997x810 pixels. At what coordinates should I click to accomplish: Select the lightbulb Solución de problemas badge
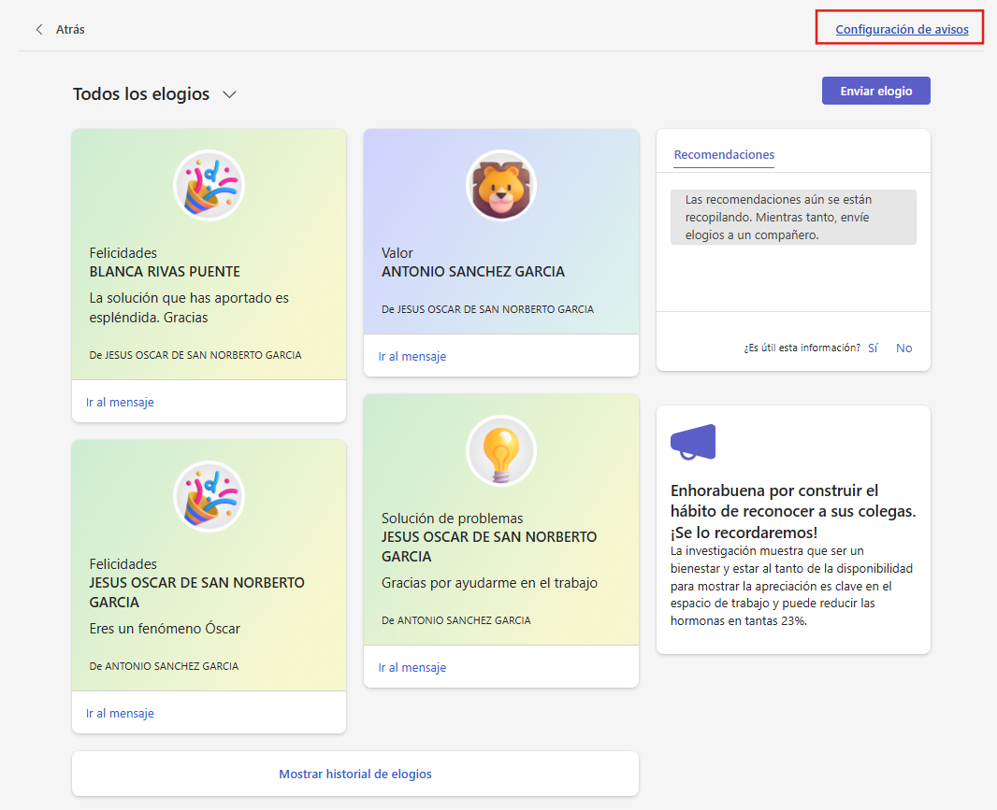point(501,451)
